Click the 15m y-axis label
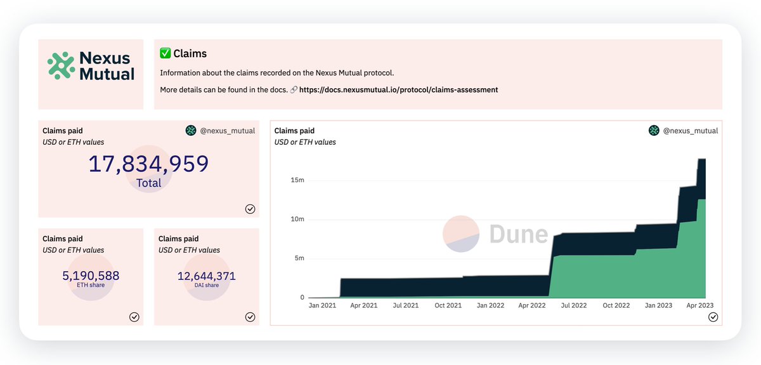 [297, 180]
